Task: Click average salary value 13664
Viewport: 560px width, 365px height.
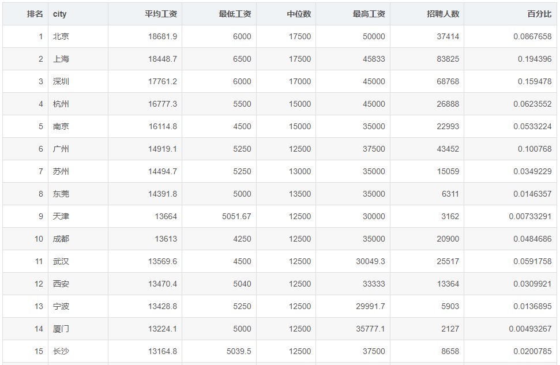Action: [x=166, y=216]
